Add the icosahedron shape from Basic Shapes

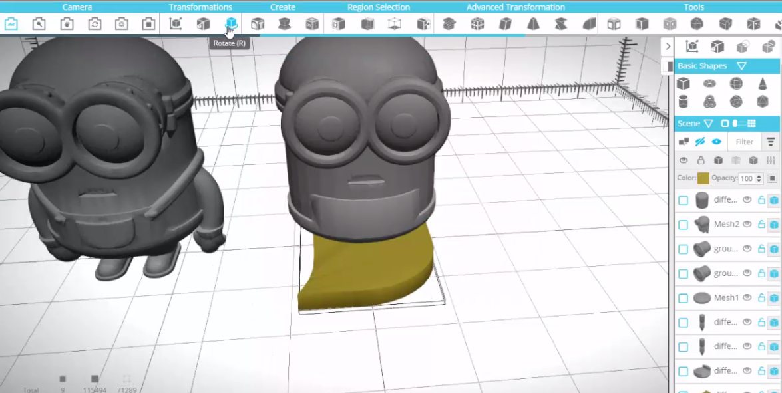tap(763, 102)
